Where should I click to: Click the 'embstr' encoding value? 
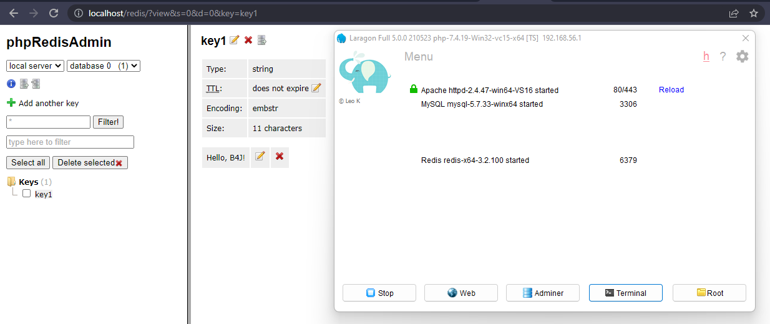point(265,108)
